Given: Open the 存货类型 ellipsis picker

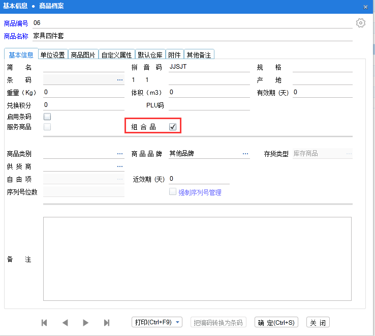Looking at the screenshot, I should tap(349, 154).
